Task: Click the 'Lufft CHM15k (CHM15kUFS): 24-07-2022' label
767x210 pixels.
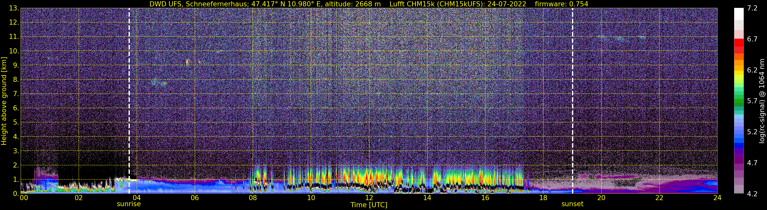Action: 458,4
